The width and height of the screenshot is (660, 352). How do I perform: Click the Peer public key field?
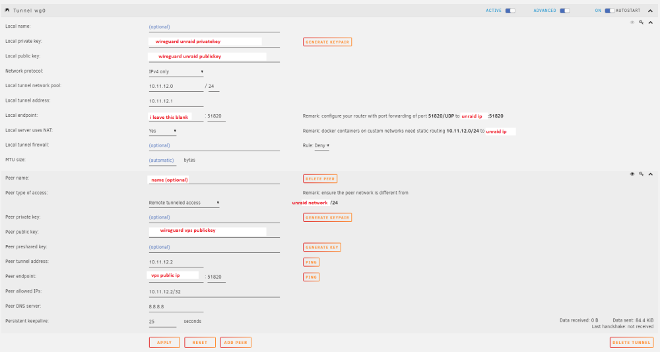214,232
